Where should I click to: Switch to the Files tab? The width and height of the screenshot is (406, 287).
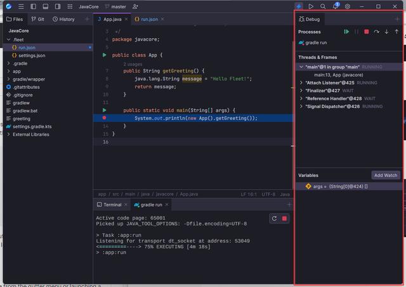pos(15,19)
